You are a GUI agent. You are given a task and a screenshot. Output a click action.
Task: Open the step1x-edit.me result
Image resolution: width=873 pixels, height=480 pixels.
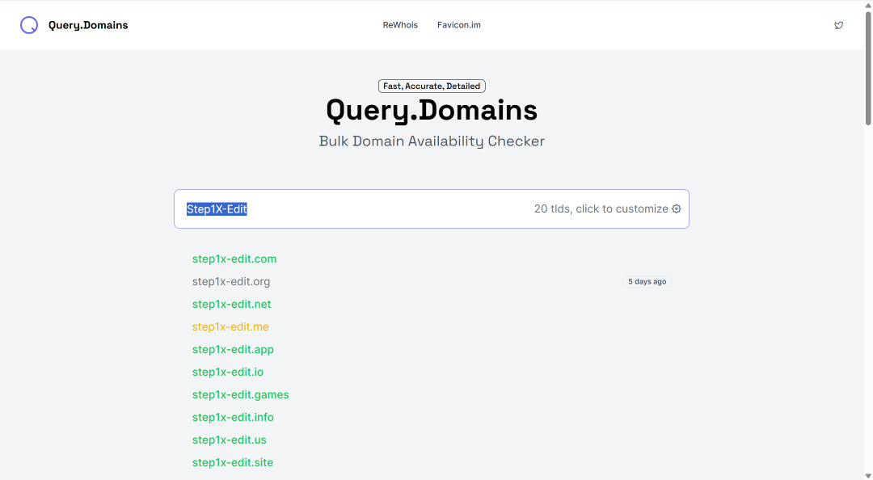tap(230, 326)
